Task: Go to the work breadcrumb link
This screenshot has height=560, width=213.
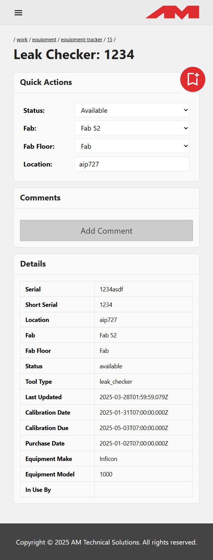Action: tap(22, 40)
